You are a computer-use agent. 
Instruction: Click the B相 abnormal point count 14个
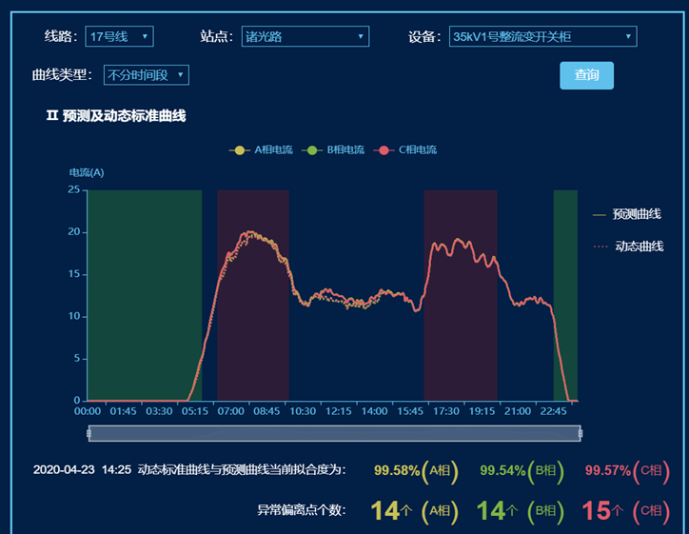[x=496, y=511]
